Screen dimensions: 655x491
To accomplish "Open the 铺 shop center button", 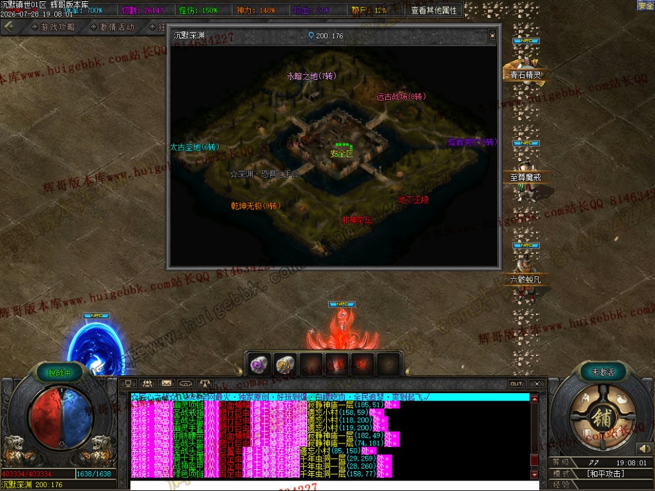I will [602, 418].
